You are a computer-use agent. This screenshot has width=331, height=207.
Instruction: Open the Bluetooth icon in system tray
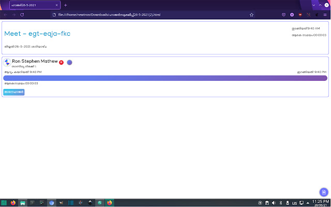[x=280, y=203]
